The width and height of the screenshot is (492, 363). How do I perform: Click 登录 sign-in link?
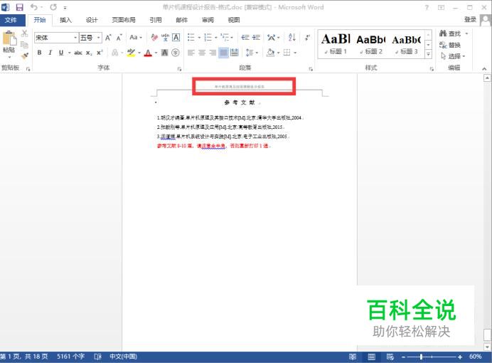[470, 19]
